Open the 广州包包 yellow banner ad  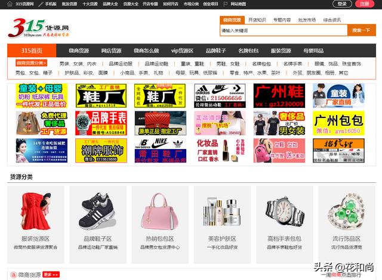tap(338, 123)
